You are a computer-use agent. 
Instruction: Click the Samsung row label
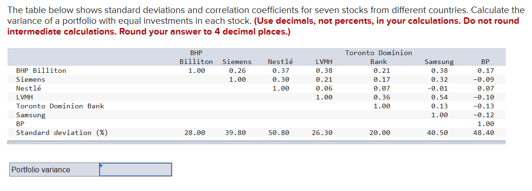coord(30,115)
